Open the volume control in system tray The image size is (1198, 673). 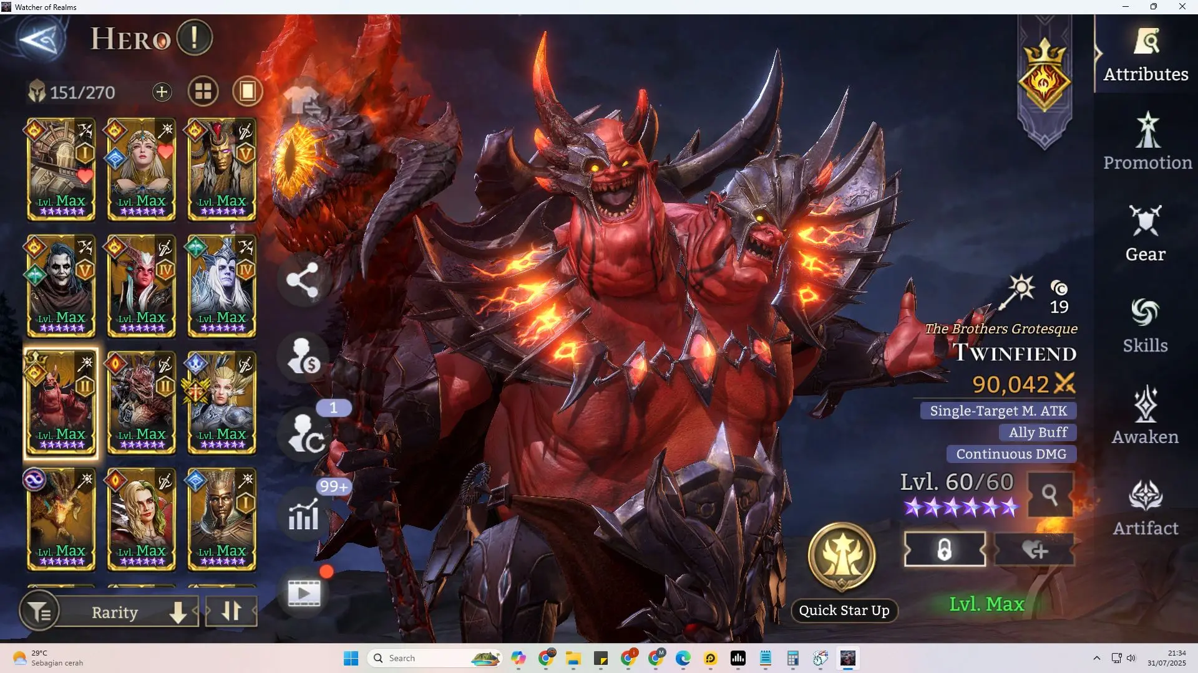tap(1131, 658)
